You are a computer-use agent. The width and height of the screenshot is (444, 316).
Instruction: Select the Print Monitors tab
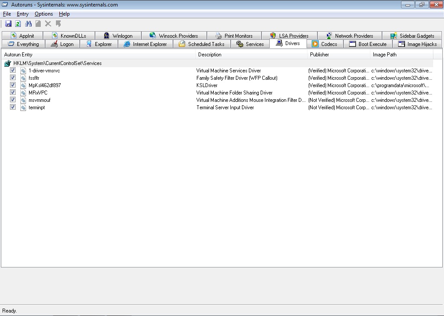[x=234, y=36]
